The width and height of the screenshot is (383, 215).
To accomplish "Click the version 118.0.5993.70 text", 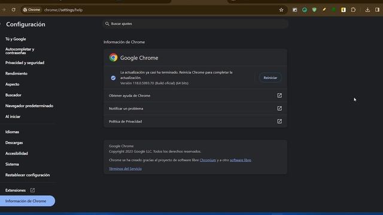I will pyautogui.click(x=154, y=83).
